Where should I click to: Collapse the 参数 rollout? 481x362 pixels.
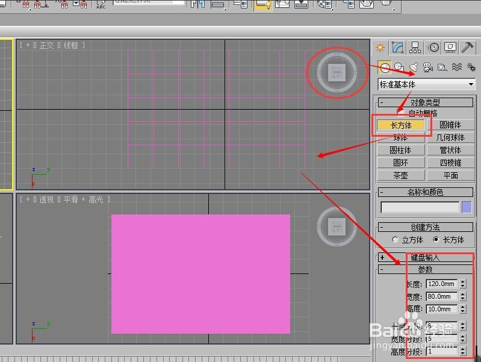tap(425, 269)
